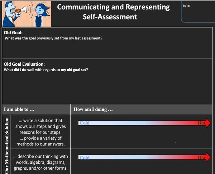
Task: Click the Date box at top right
Action: pos(198,11)
